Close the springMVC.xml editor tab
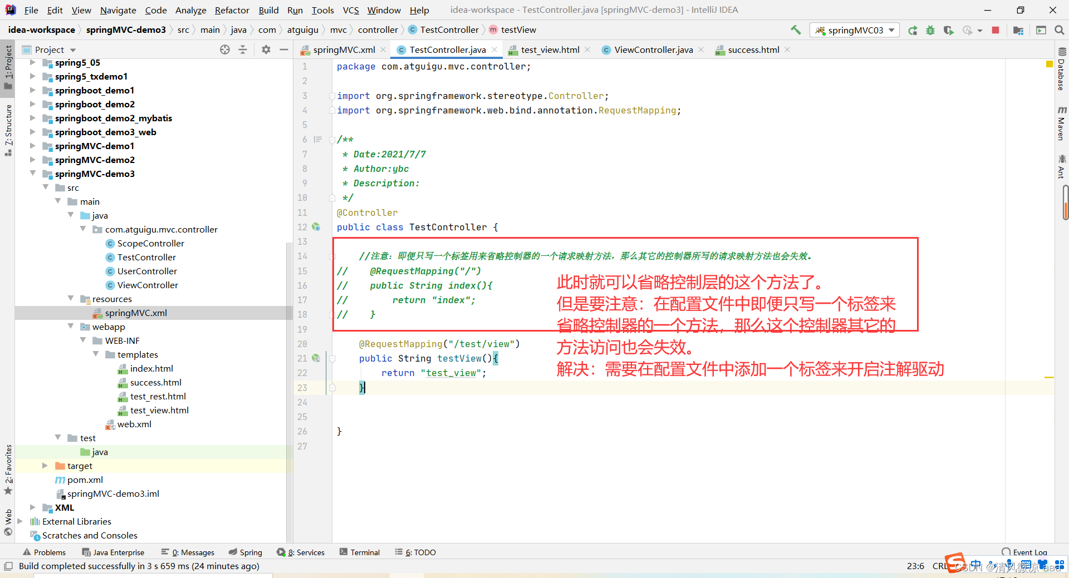This screenshot has width=1069, height=578. tap(383, 50)
